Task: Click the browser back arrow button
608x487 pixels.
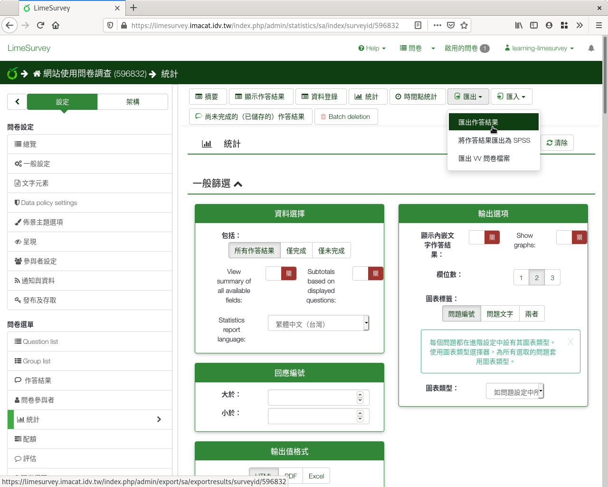Action: pos(9,25)
